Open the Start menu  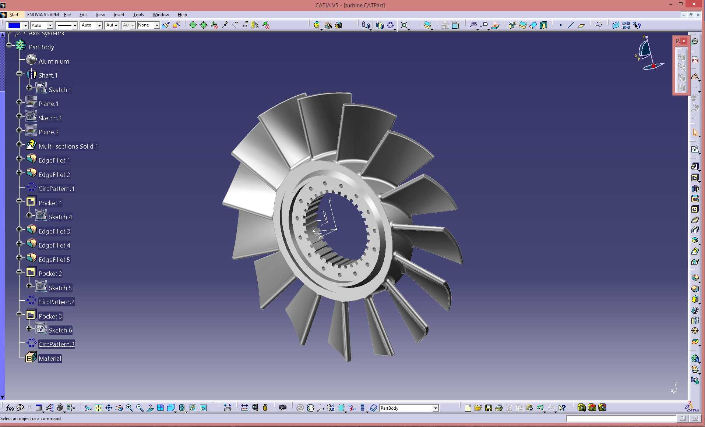[x=14, y=15]
